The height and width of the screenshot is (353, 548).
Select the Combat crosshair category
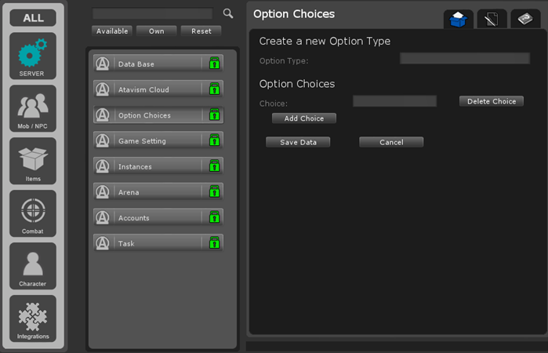(33, 213)
